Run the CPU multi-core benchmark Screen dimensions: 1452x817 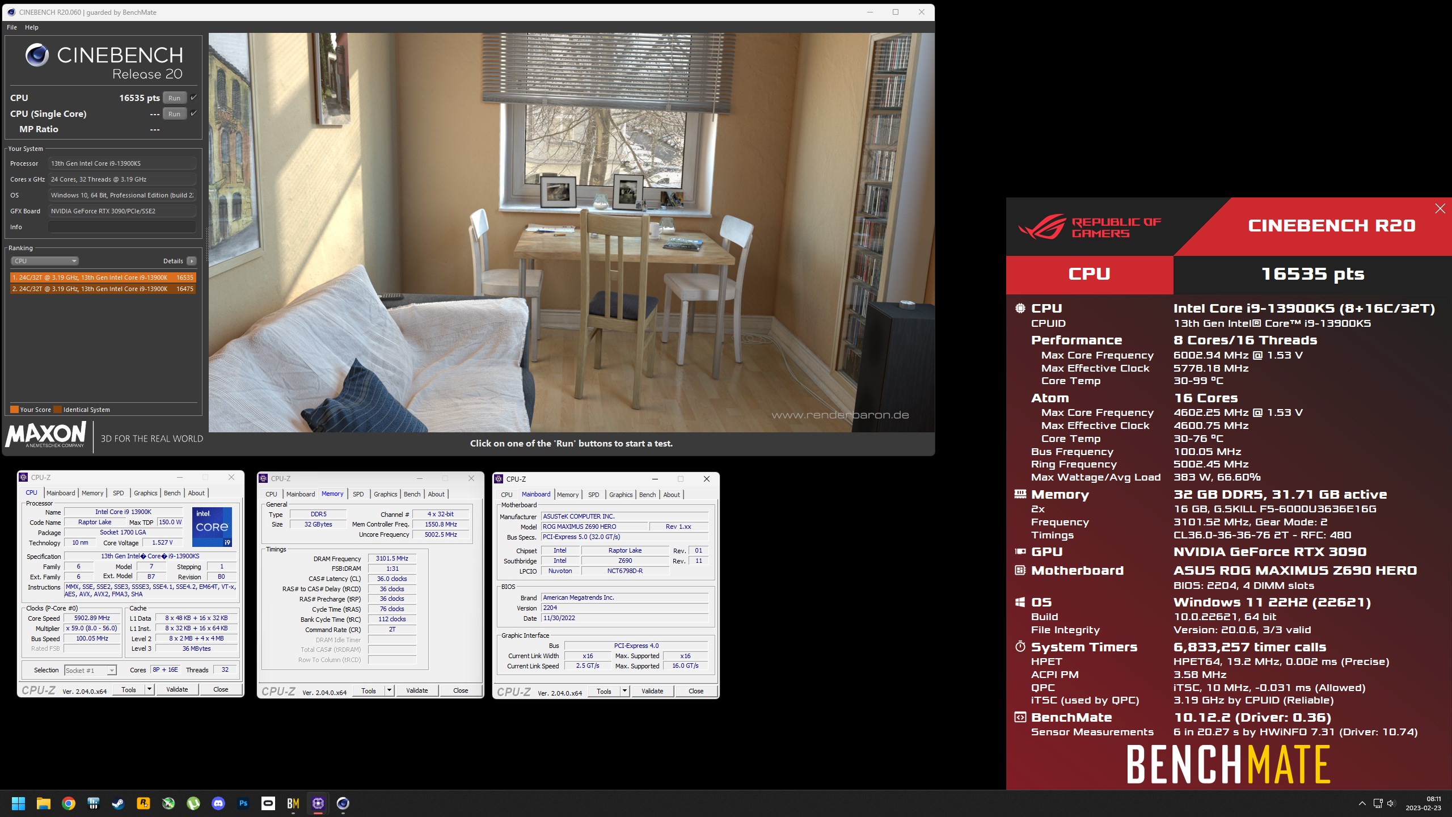[174, 98]
